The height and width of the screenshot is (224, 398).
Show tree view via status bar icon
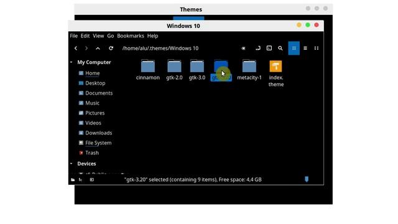click(x=80, y=180)
